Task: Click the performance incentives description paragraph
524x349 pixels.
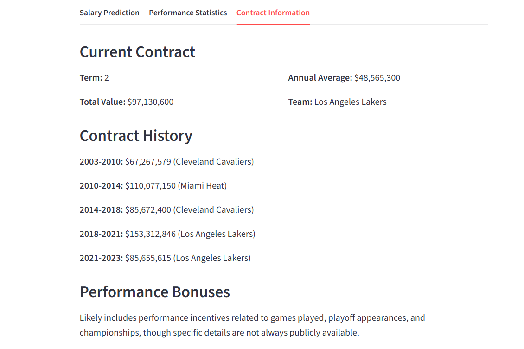Action: pyautogui.click(x=252, y=325)
